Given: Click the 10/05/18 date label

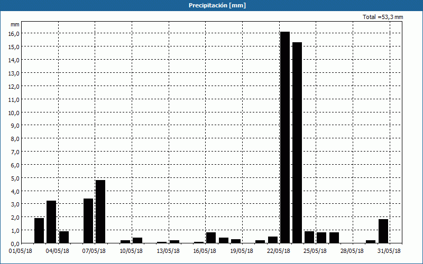Looking at the screenshot, I should 131,251.
